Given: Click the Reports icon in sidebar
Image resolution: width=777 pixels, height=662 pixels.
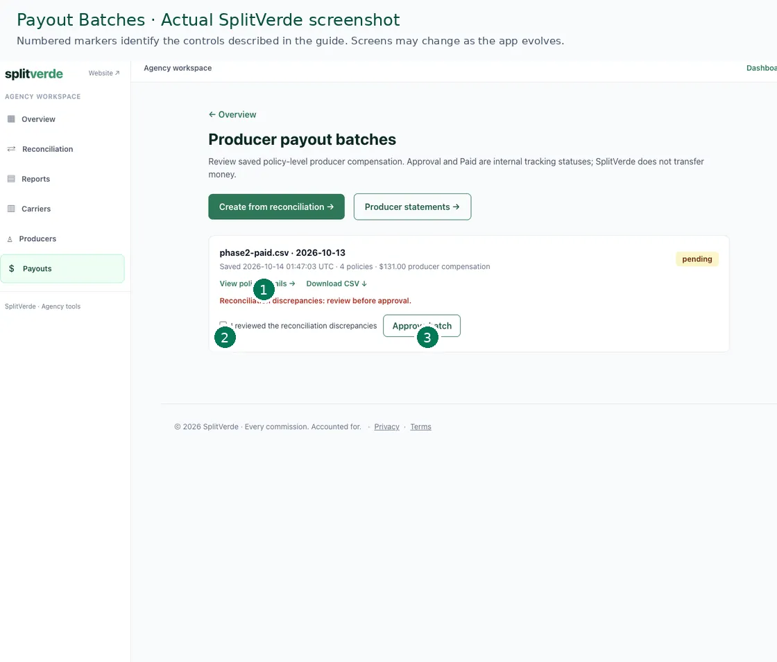Looking at the screenshot, I should (x=11, y=179).
